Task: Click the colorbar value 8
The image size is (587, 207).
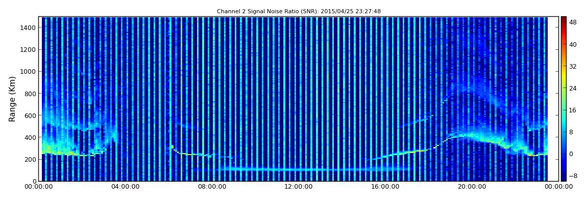Action: point(571,132)
